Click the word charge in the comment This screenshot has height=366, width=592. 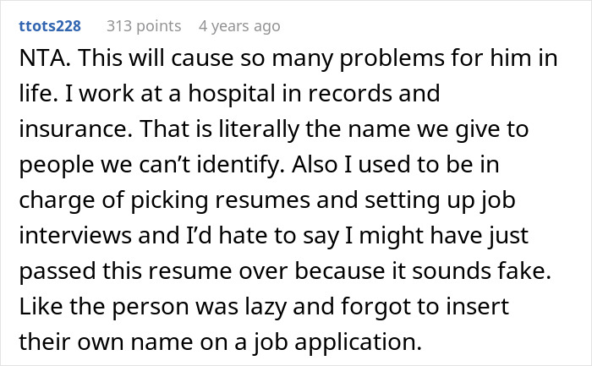pos(57,201)
